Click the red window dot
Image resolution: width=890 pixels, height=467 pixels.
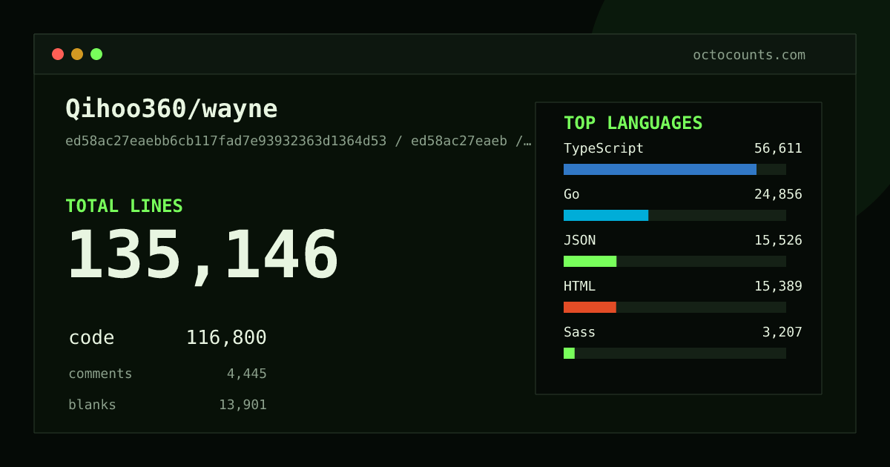pos(58,54)
